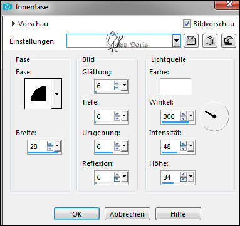The height and width of the screenshot is (226, 240).
Task: Open the Einstellungen presets dropdown
Action: (177, 41)
